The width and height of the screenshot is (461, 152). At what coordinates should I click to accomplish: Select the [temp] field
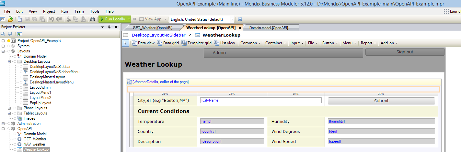(232, 121)
